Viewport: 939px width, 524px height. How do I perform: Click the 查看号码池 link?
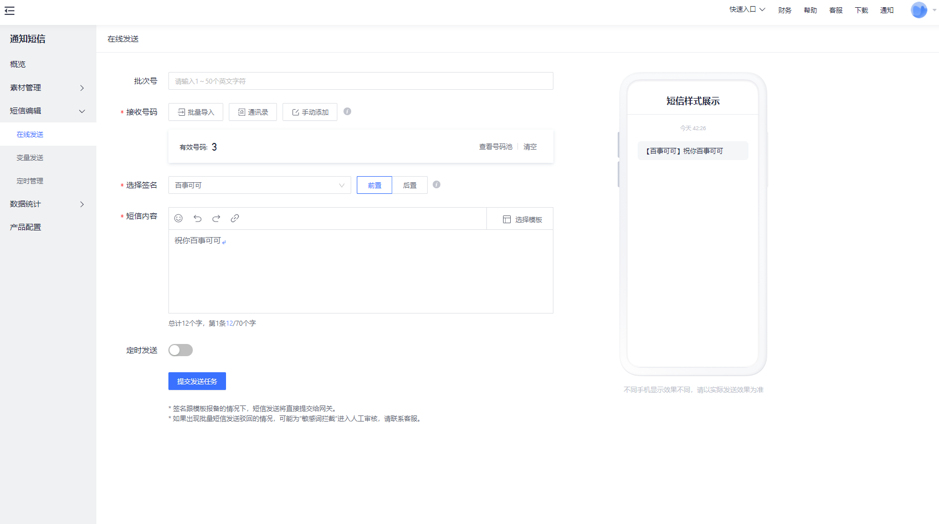[x=495, y=147]
